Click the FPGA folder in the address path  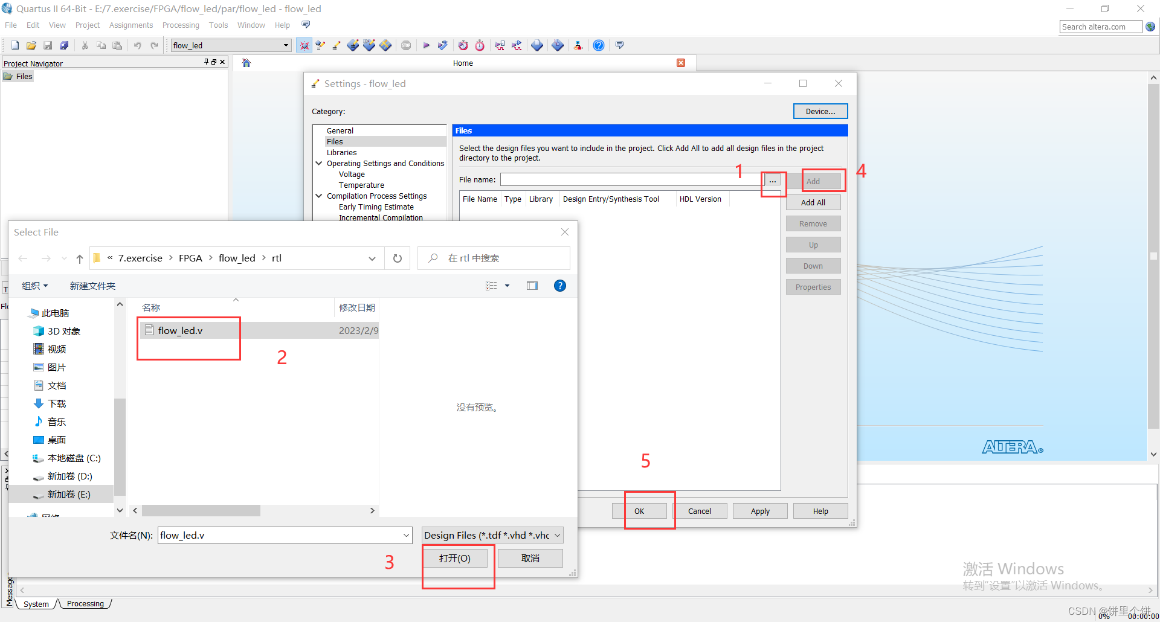tap(190, 258)
